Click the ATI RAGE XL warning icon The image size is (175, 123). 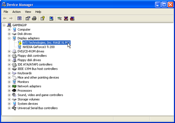[19, 43]
